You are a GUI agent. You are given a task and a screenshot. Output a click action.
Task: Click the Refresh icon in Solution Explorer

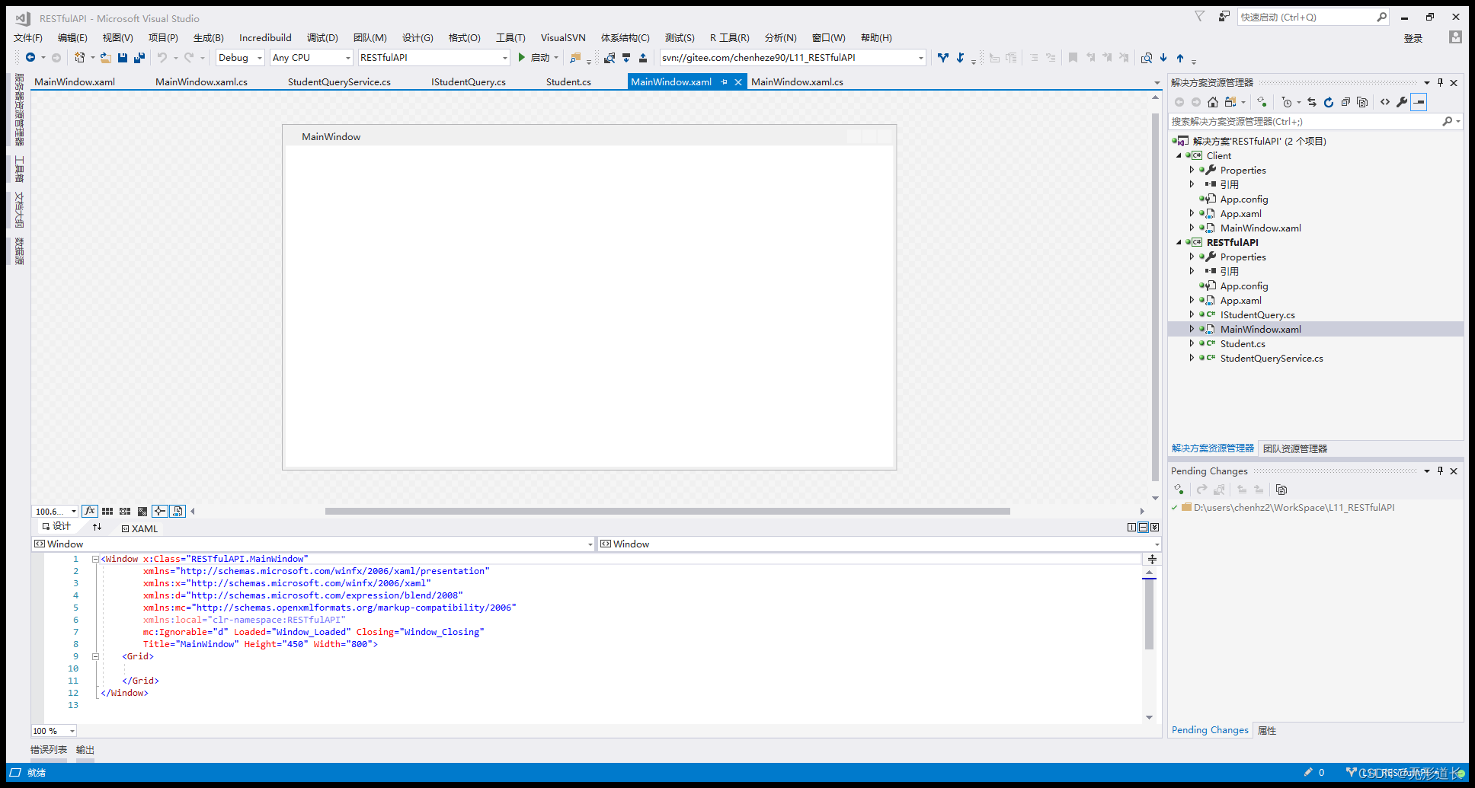tap(1329, 102)
